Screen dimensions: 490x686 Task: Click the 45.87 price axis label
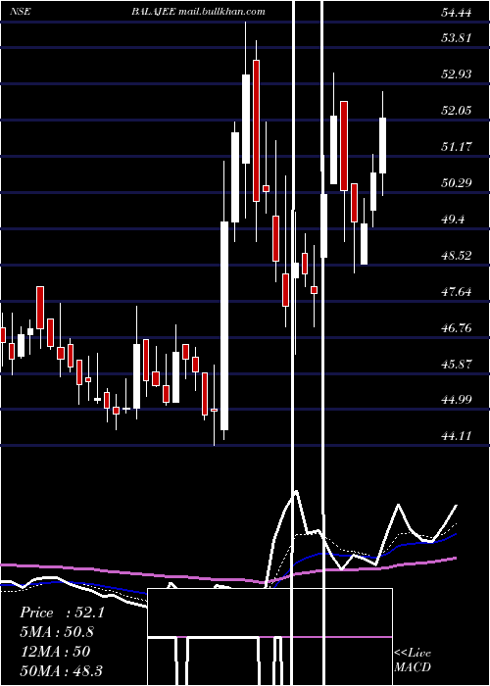(x=457, y=364)
